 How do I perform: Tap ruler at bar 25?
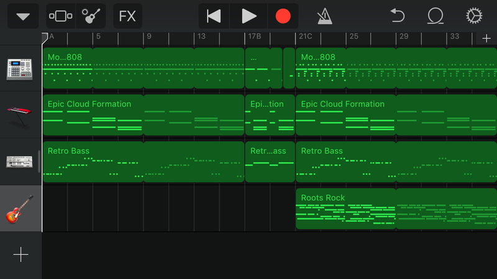(353, 37)
